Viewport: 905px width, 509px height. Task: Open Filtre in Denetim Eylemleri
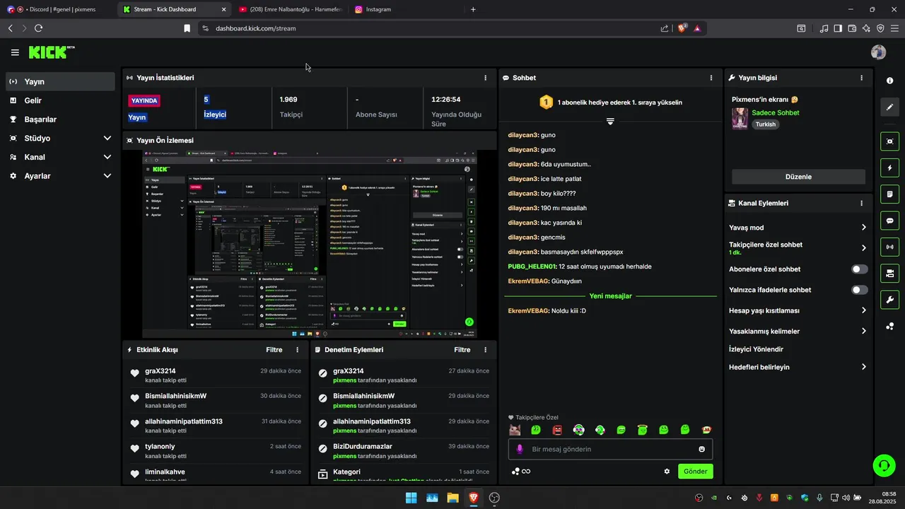click(462, 350)
